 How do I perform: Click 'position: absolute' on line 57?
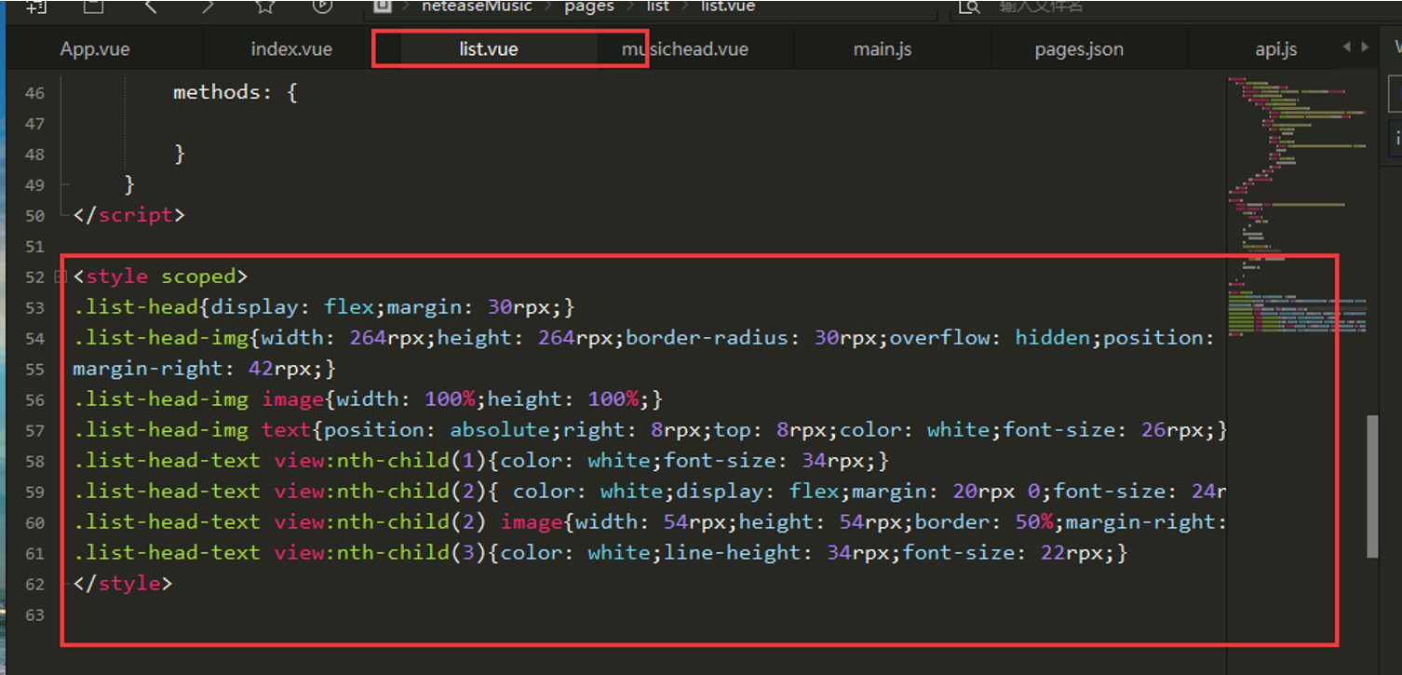click(438, 430)
